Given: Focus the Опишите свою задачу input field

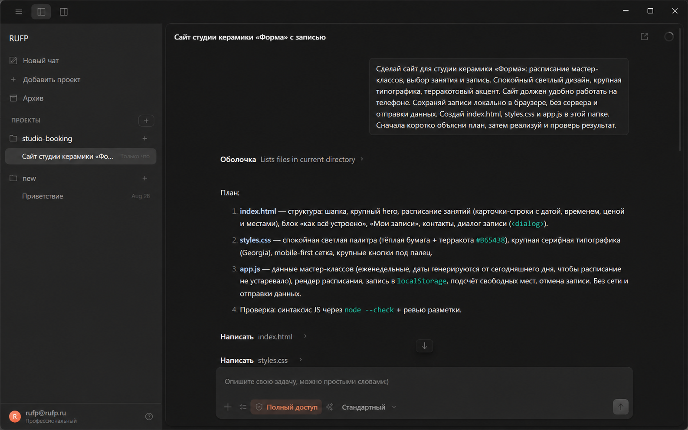Looking at the screenshot, I should click(x=424, y=381).
